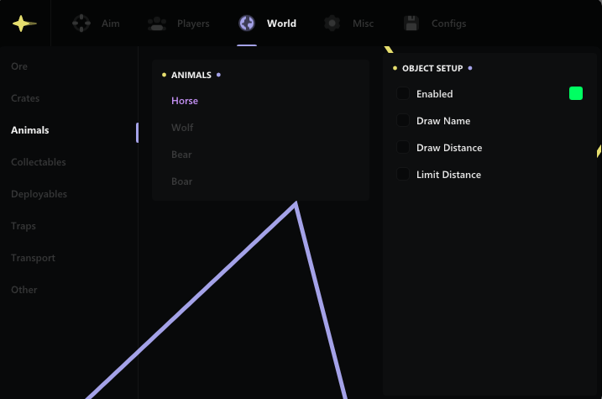Click the Aim crosshair icon

coord(81,24)
